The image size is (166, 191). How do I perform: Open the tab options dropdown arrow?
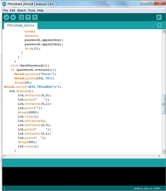pyautogui.click(x=159, y=25)
